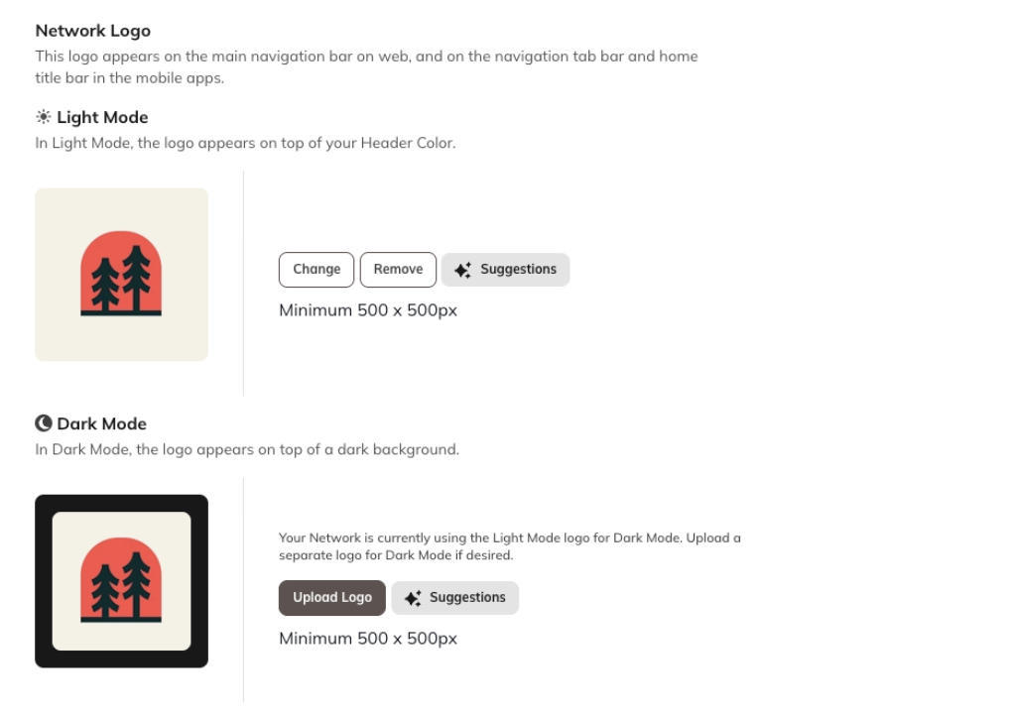Click the minimum size text under Upload Logo
1016x716 pixels.
(368, 639)
